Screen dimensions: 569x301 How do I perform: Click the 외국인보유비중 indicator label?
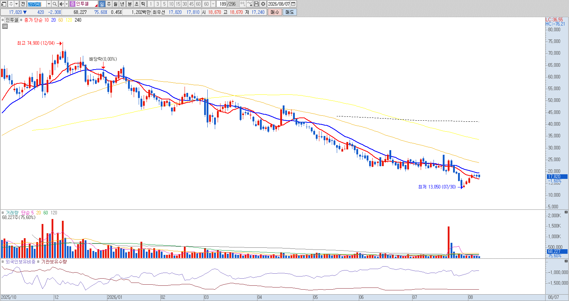tap(20, 262)
